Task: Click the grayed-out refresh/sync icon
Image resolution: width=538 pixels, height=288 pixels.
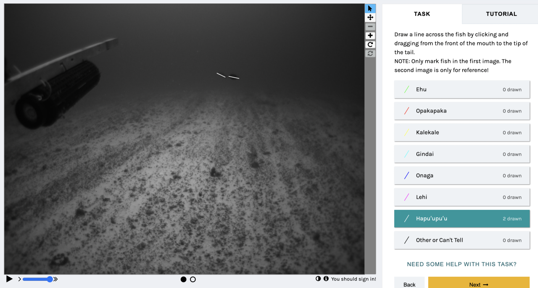Action: tap(370, 53)
